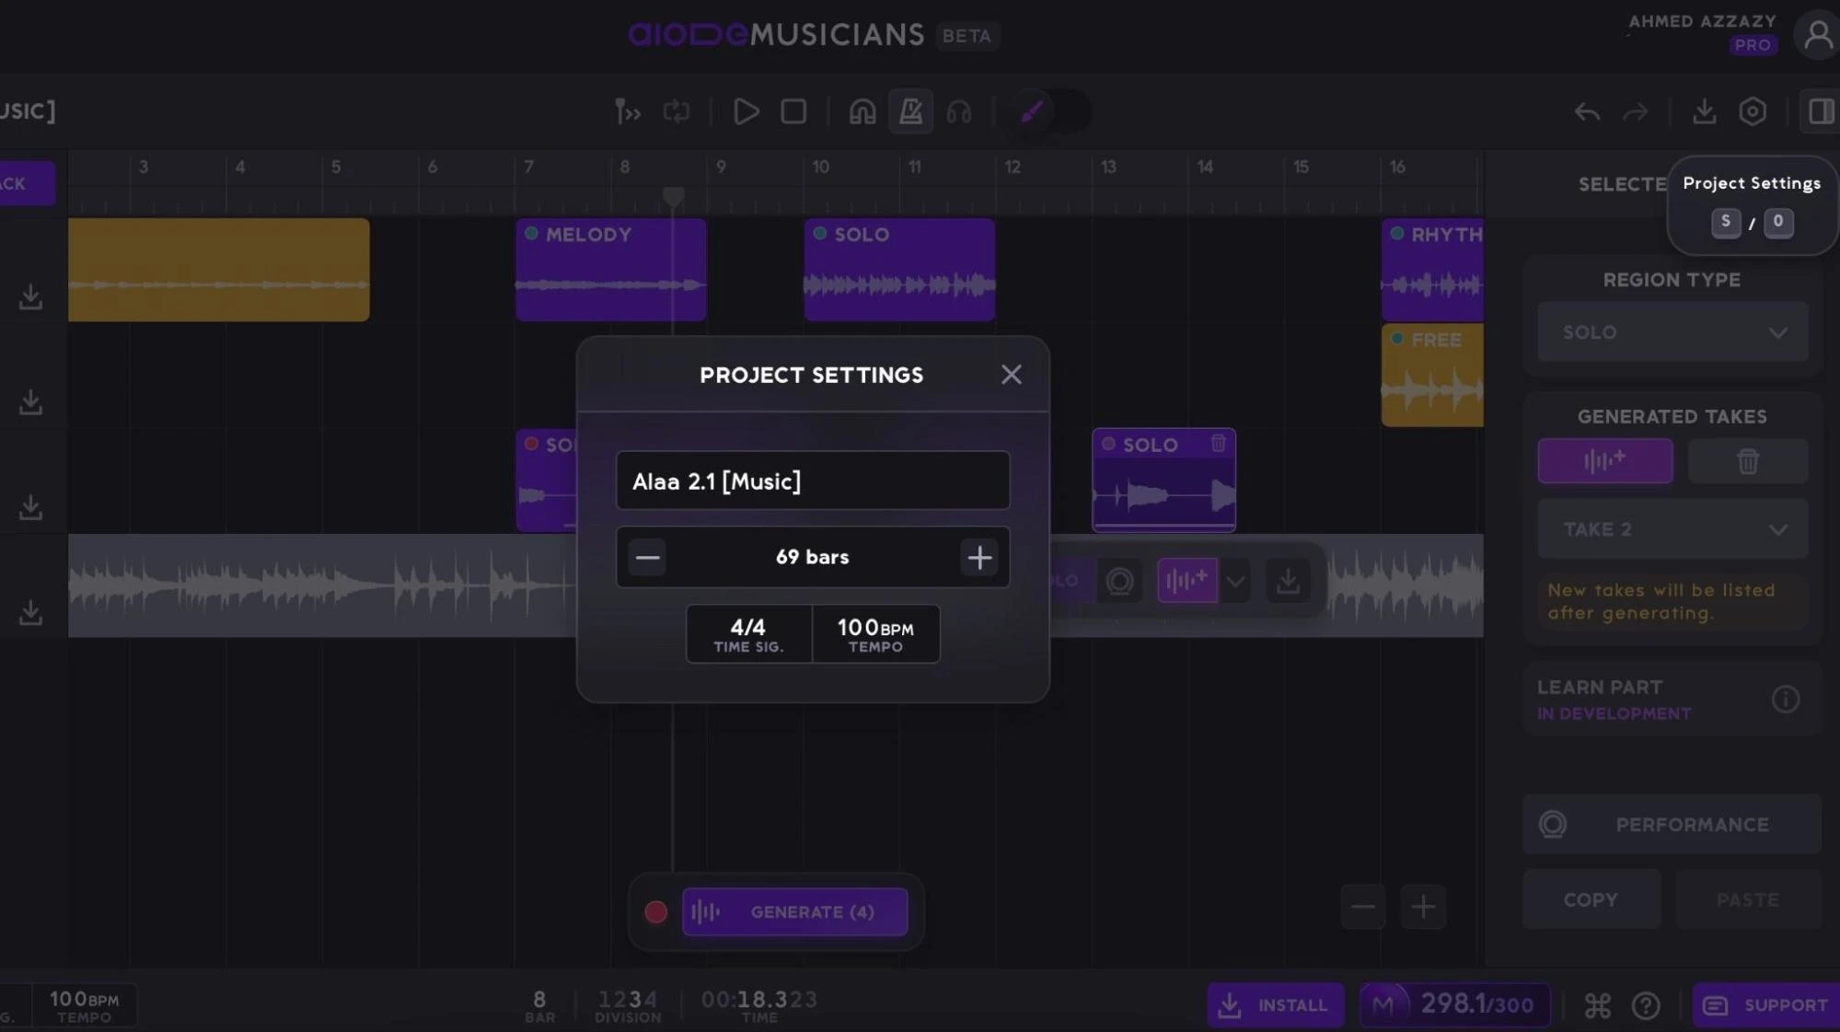This screenshot has width=1840, height=1032.
Task: Increase bar count with plus button
Action: point(979,557)
